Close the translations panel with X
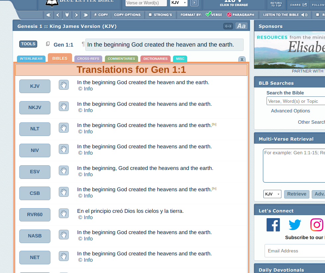Screen dimensions: 325x273 click(x=242, y=59)
